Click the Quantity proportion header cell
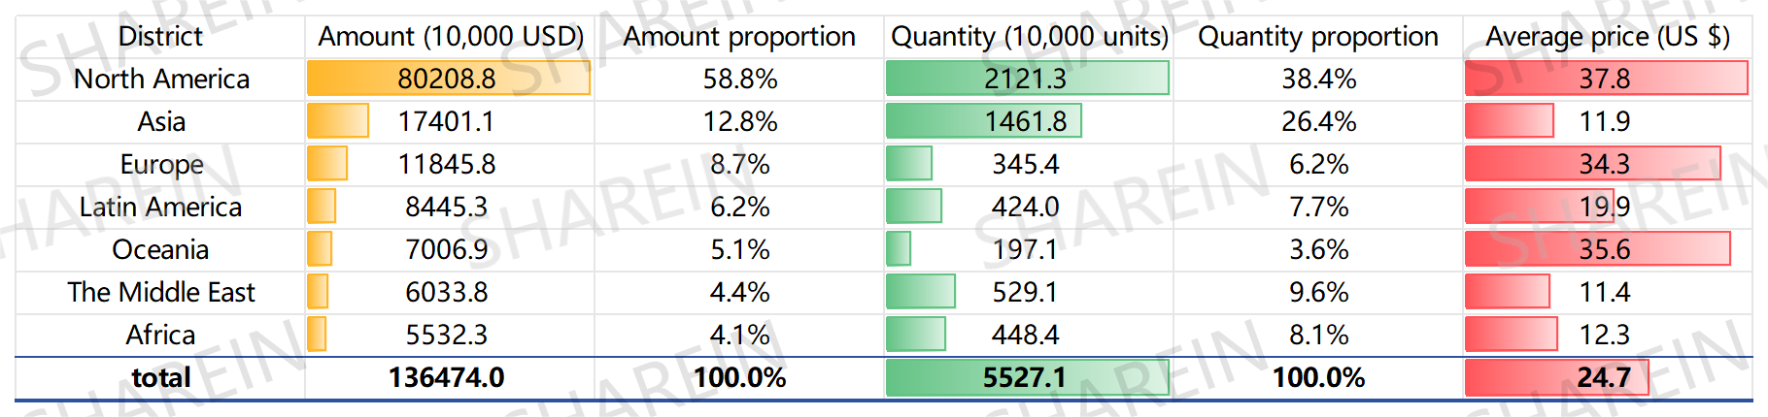The width and height of the screenshot is (1768, 417). coord(1318,37)
